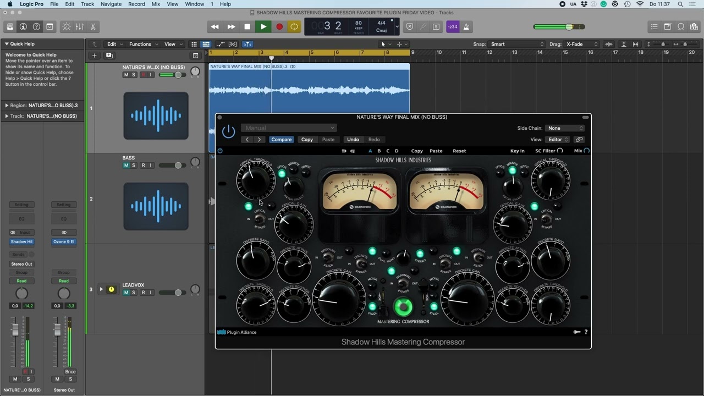Click the Rewind transport button
This screenshot has width=704, height=396.
pos(215,26)
